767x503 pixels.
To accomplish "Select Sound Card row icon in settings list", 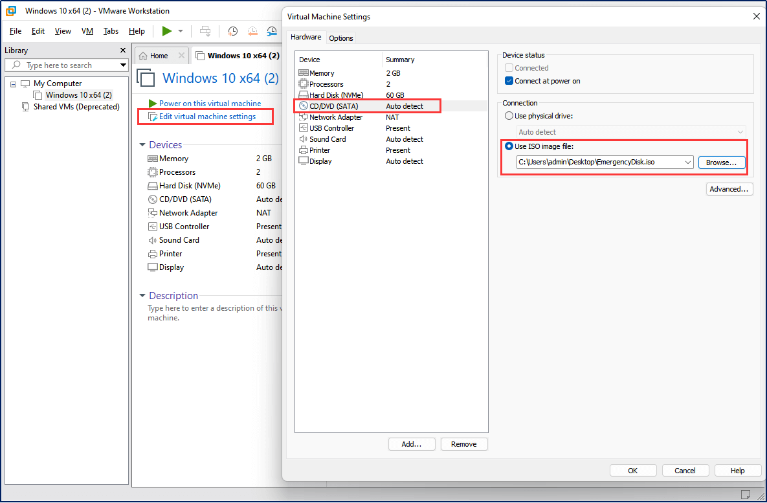I will (x=304, y=139).
